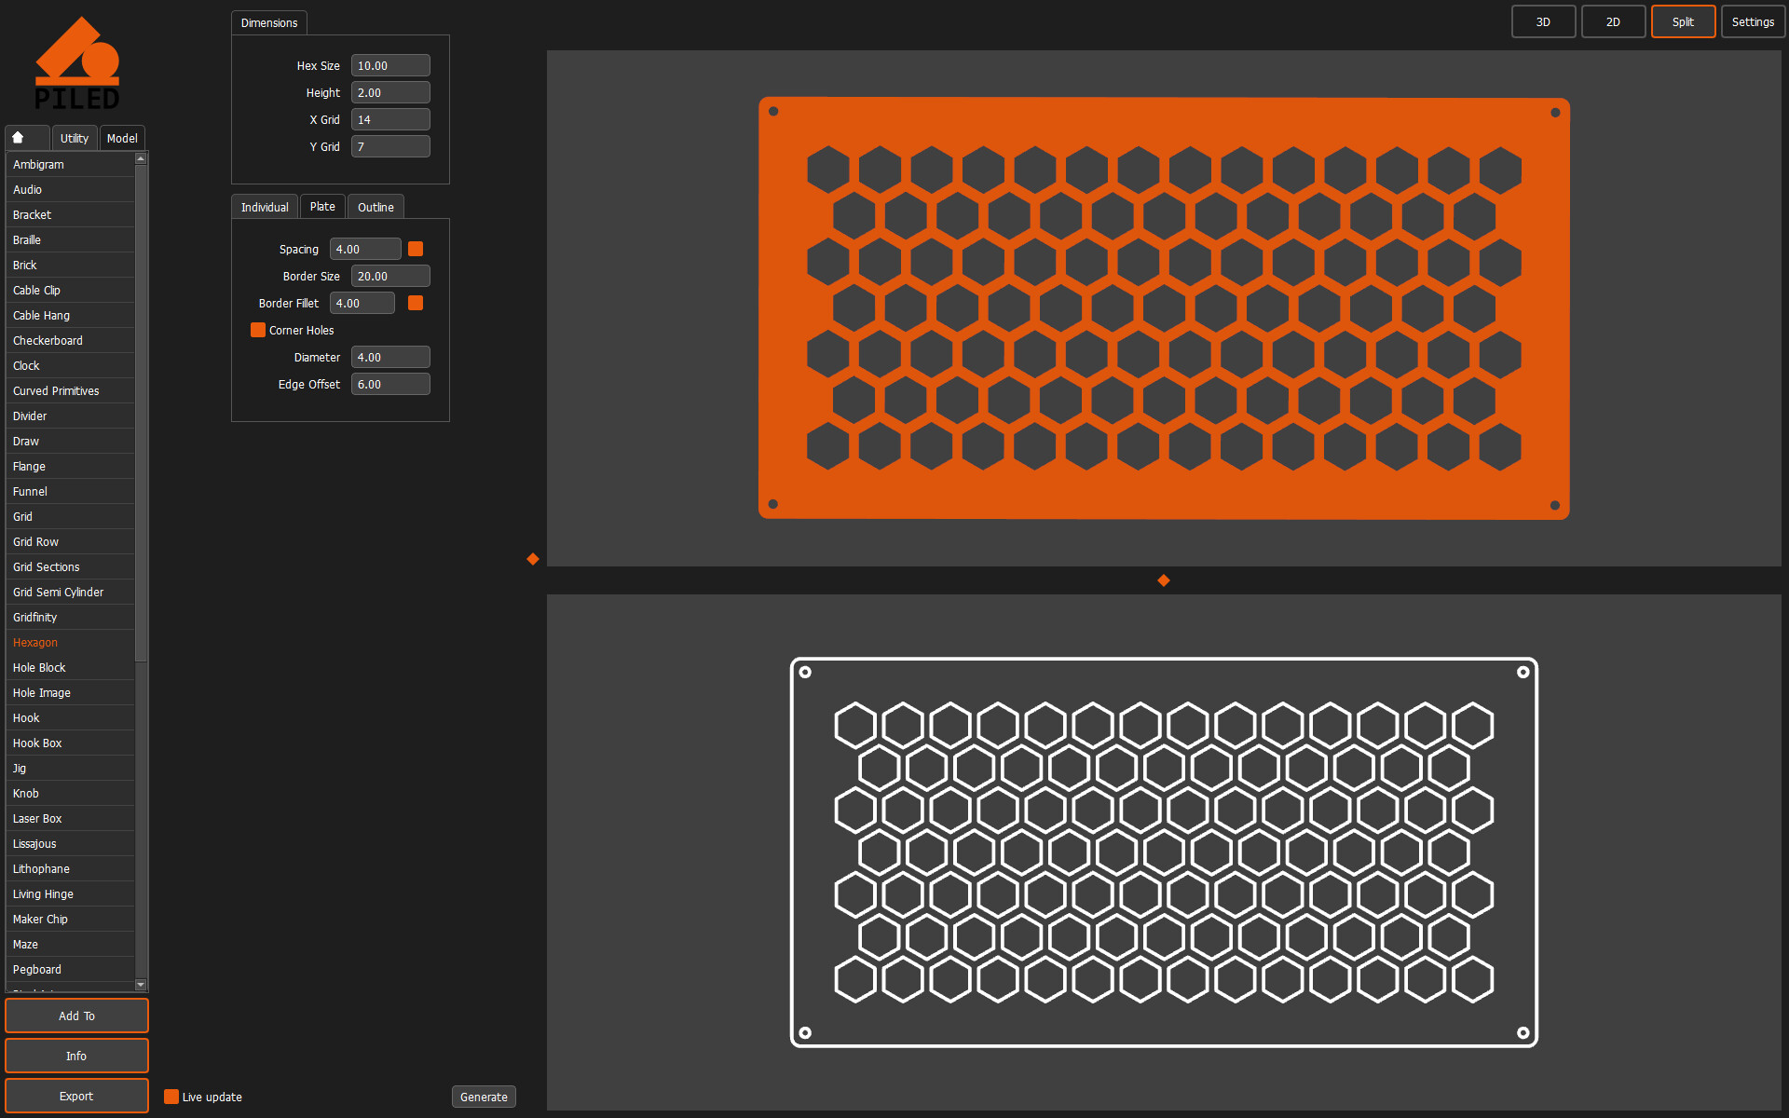Choose Living Hinge model
The width and height of the screenshot is (1789, 1118).
pos(70,893)
